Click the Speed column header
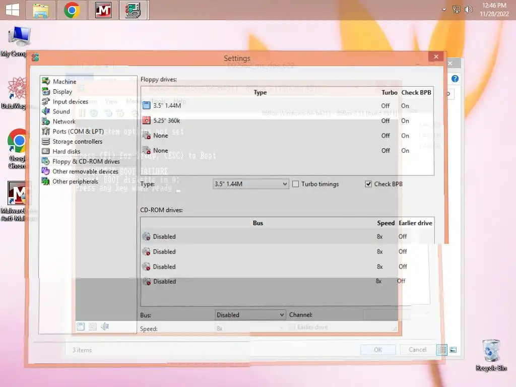516x387 pixels. (385, 223)
